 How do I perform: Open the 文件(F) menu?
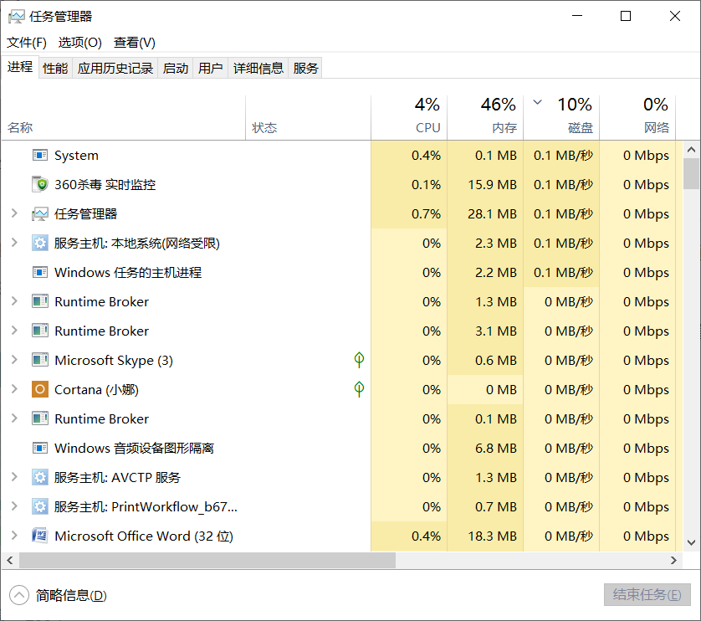click(27, 43)
